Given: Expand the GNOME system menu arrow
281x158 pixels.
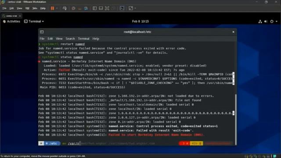Looking at the screenshot, I should [x=277, y=22].
